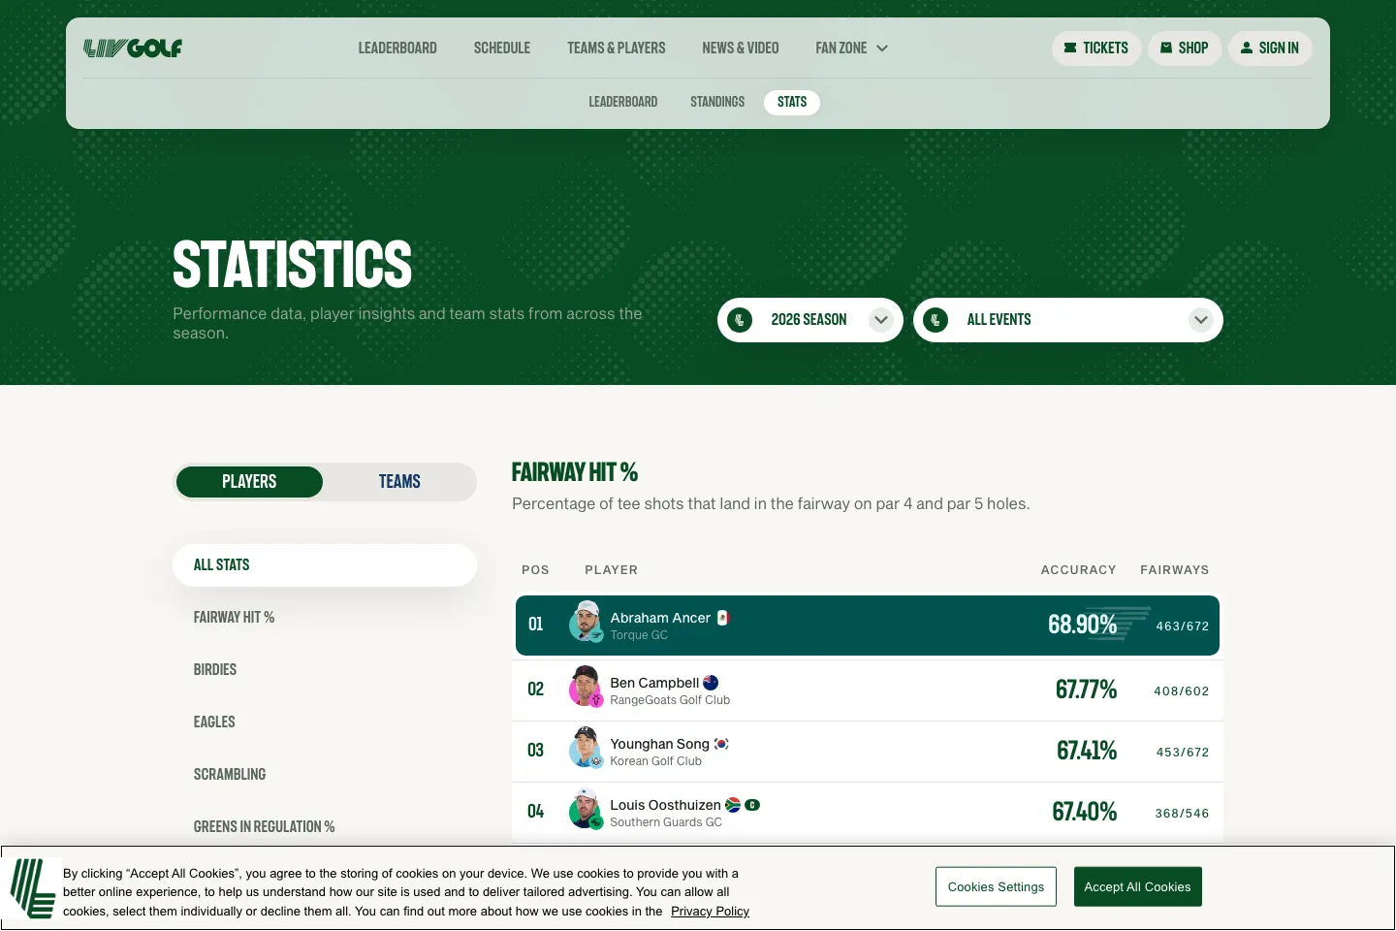Viewport: 1396px width, 931px height.
Task: Open News & Video menu
Action: click(741, 48)
